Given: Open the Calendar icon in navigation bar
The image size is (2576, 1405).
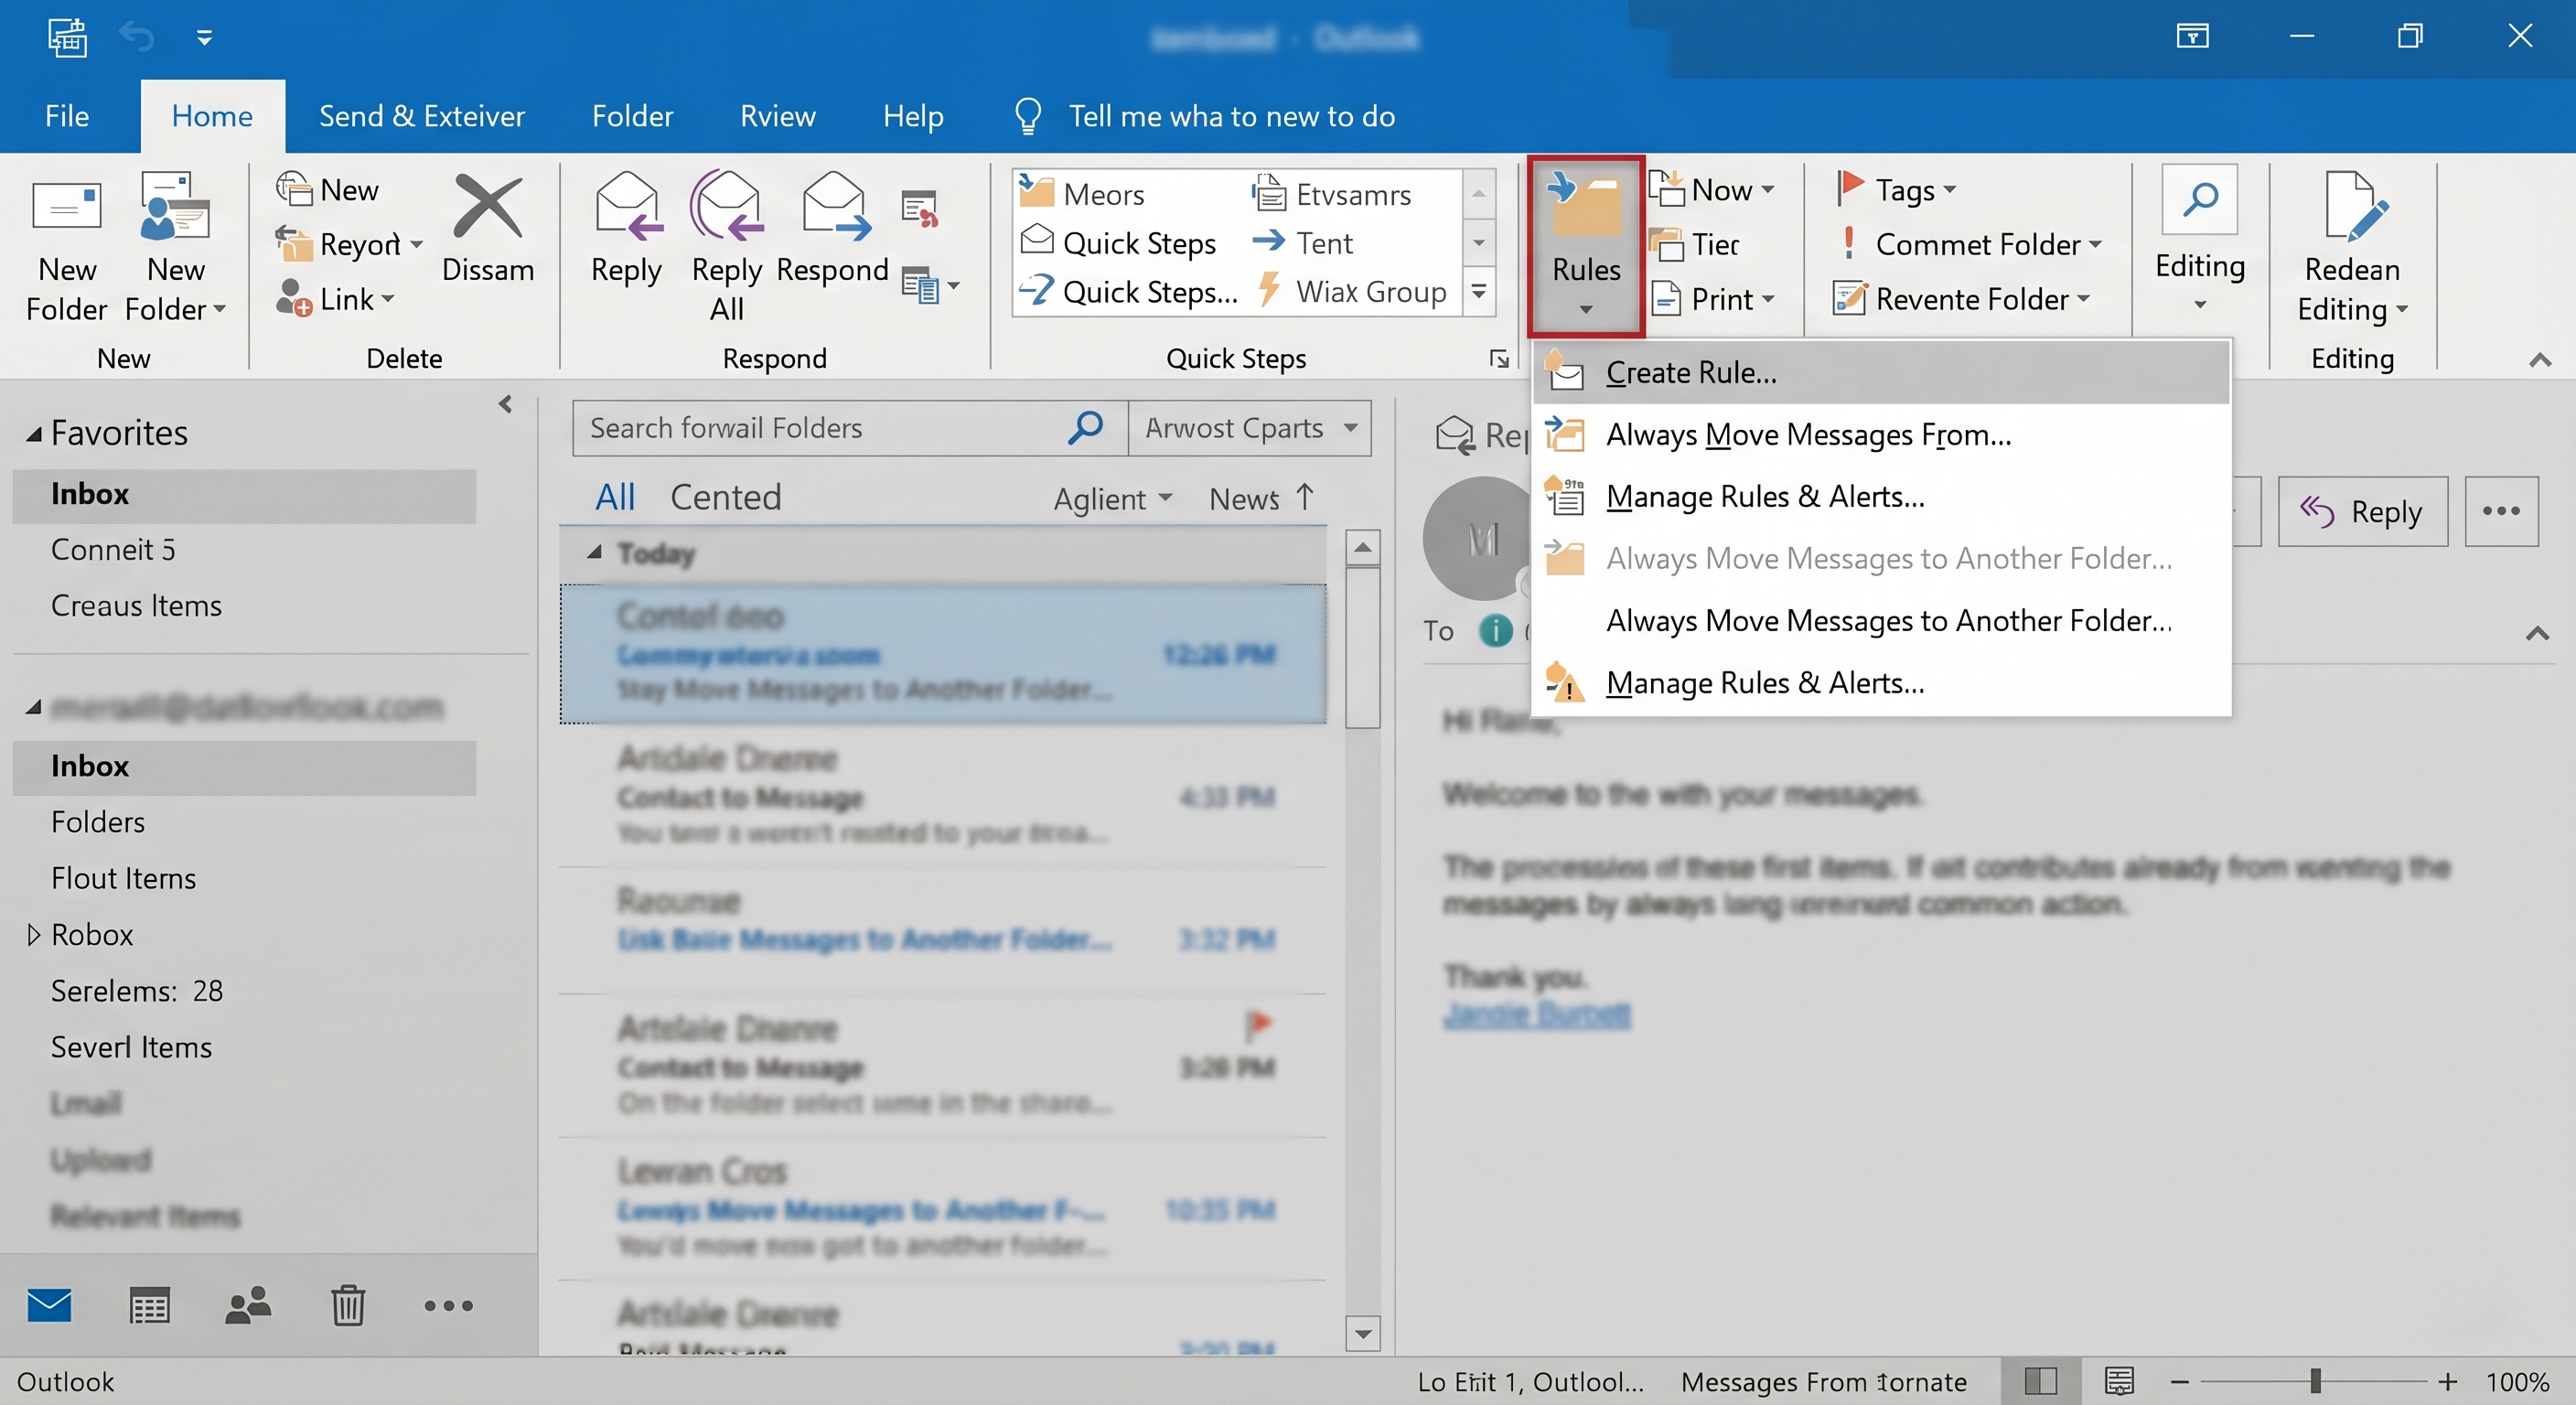Looking at the screenshot, I should coord(149,1305).
